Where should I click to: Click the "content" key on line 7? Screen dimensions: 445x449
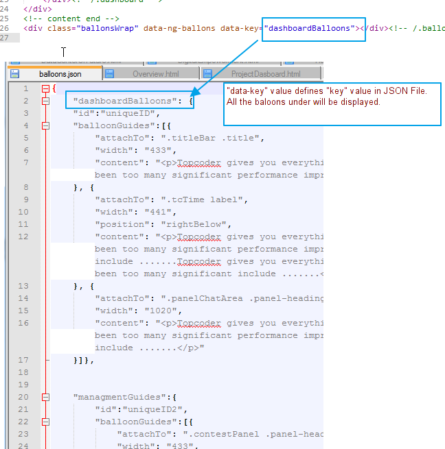pyautogui.click(x=119, y=162)
